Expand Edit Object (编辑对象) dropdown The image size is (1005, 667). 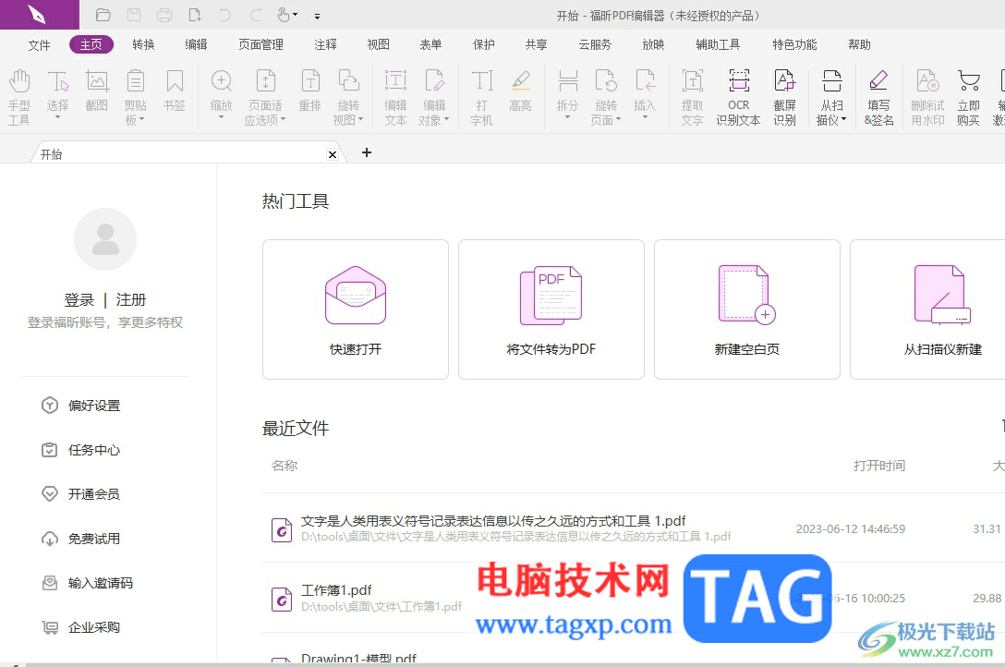pos(446,119)
